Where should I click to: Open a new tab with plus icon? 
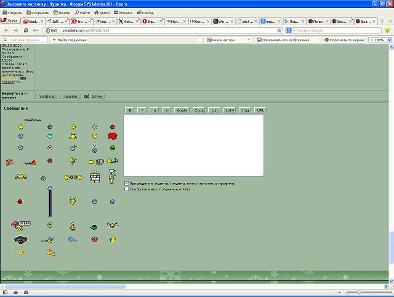point(382,22)
